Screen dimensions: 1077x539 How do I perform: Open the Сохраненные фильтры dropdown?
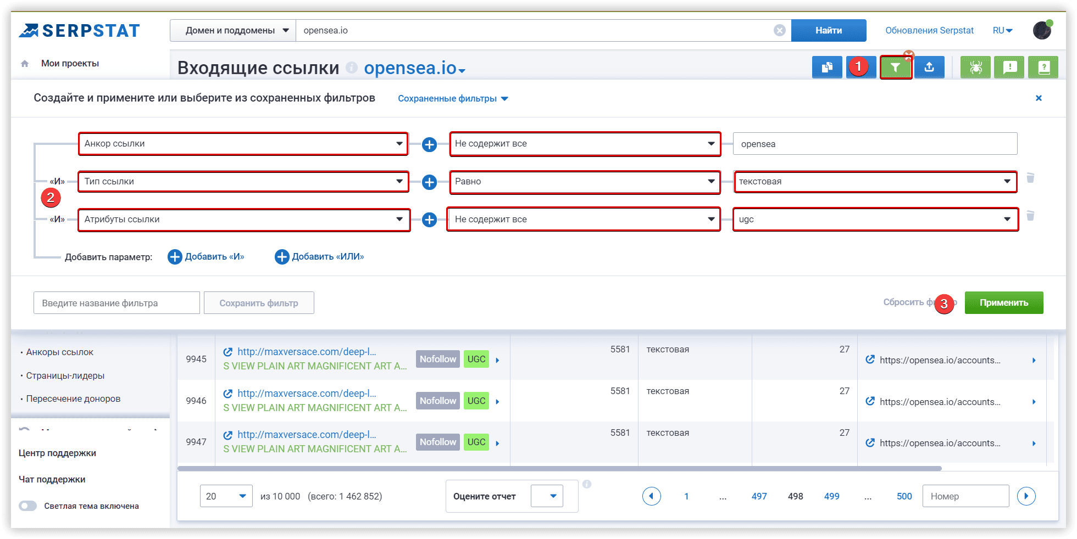(x=453, y=99)
